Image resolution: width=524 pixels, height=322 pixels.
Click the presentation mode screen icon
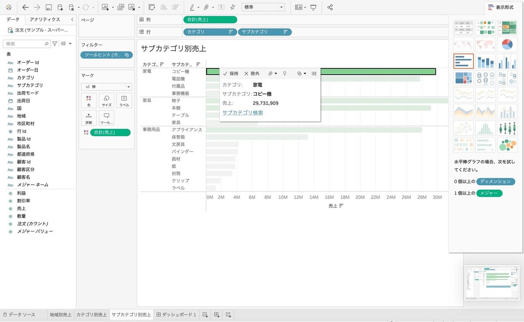(x=313, y=7)
